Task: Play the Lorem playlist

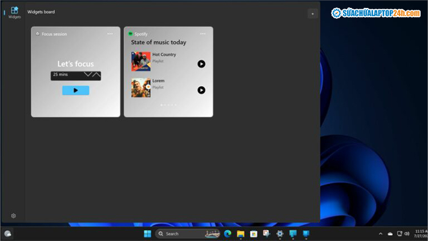Action: coord(201,90)
